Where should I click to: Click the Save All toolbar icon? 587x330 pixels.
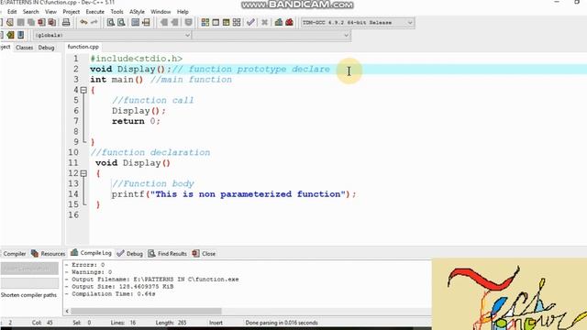[x=31, y=22]
